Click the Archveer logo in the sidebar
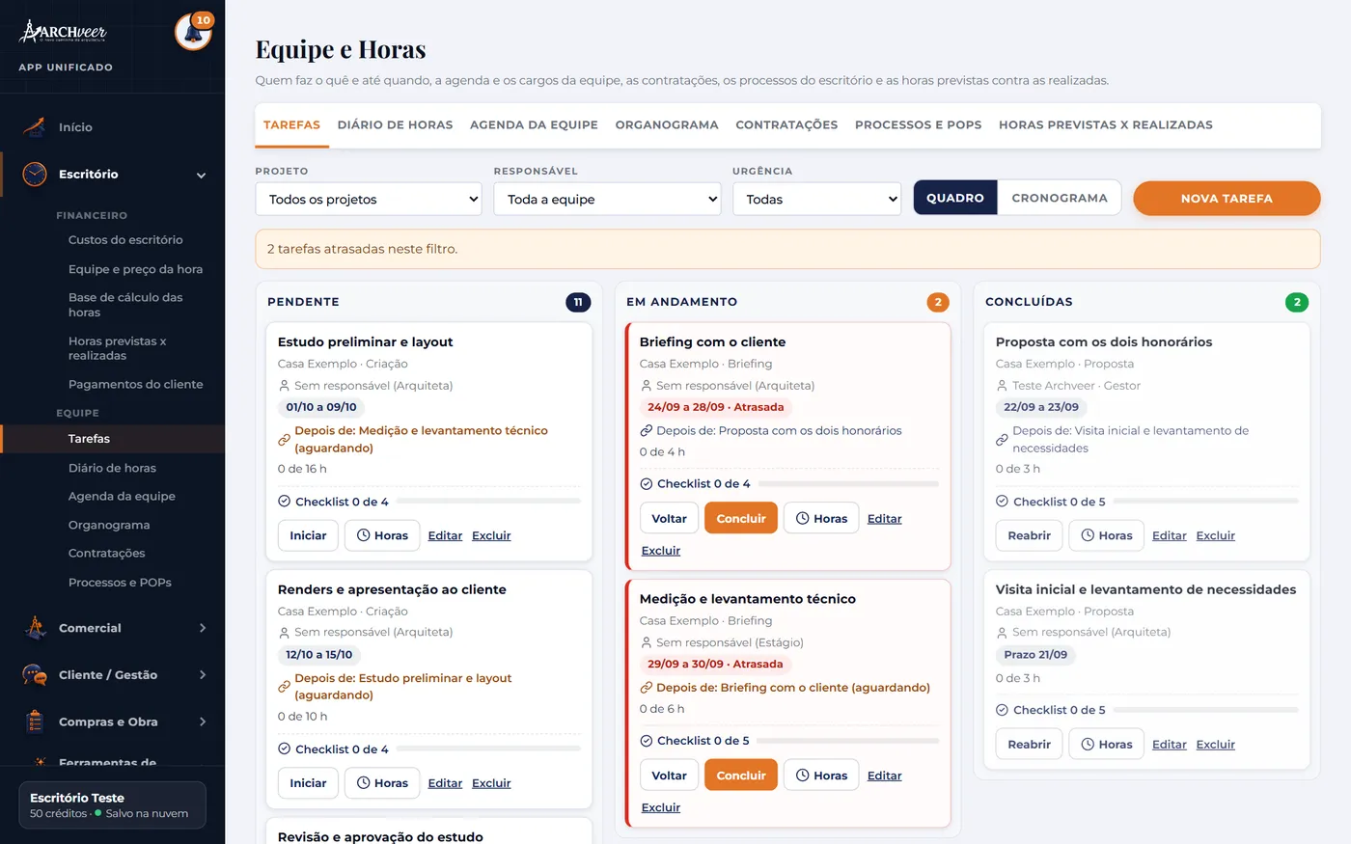The width and height of the screenshot is (1351, 844). click(64, 32)
